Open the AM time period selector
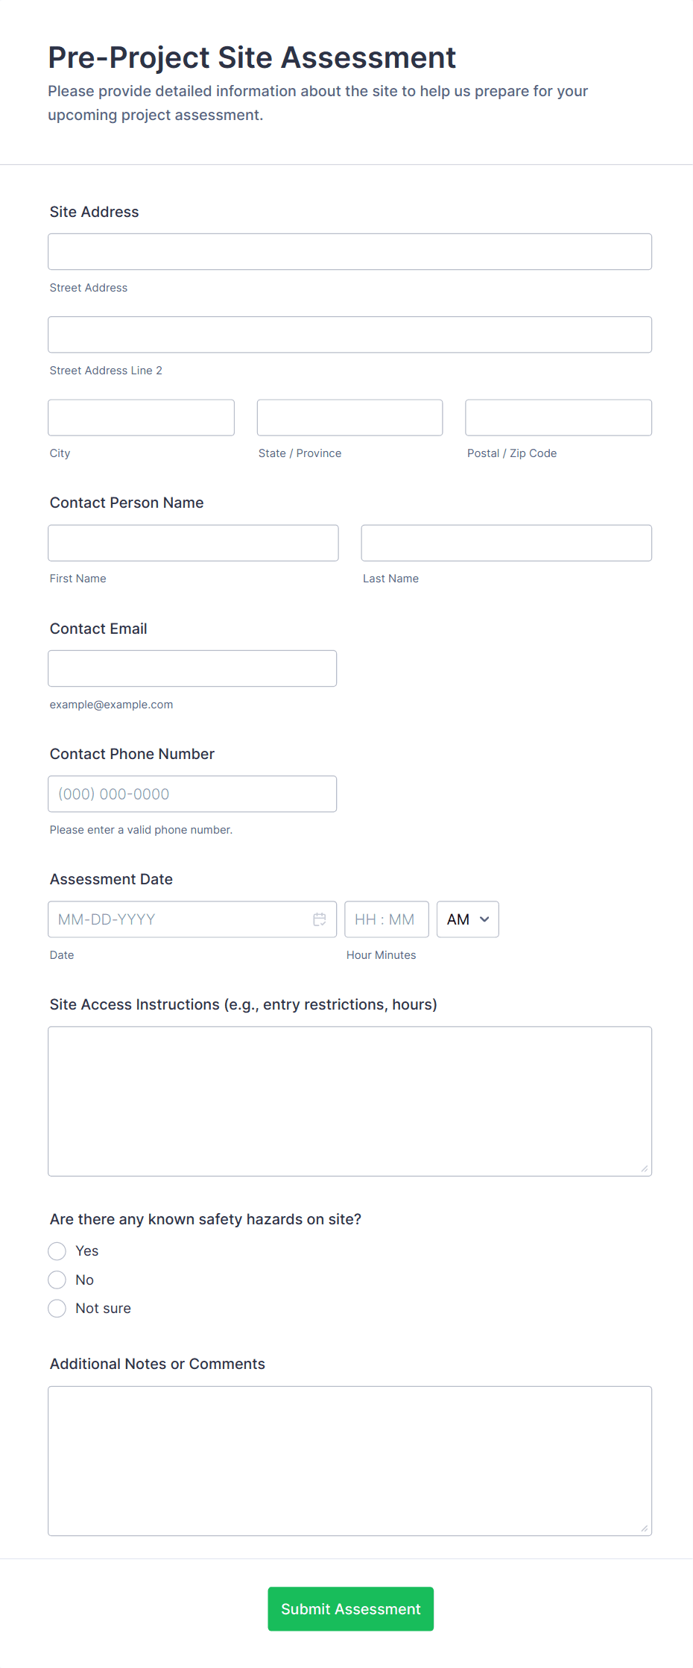 tap(467, 919)
